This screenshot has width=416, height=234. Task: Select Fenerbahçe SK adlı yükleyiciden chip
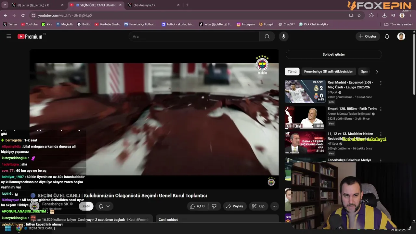pyautogui.click(x=329, y=71)
